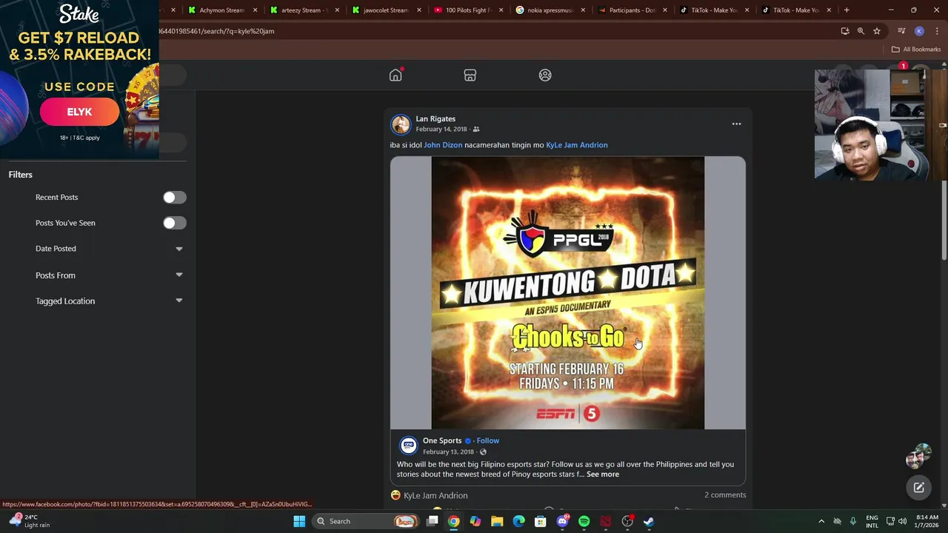948x533 pixels.
Task: Open the Discord taskbar icon
Action: pos(562,521)
